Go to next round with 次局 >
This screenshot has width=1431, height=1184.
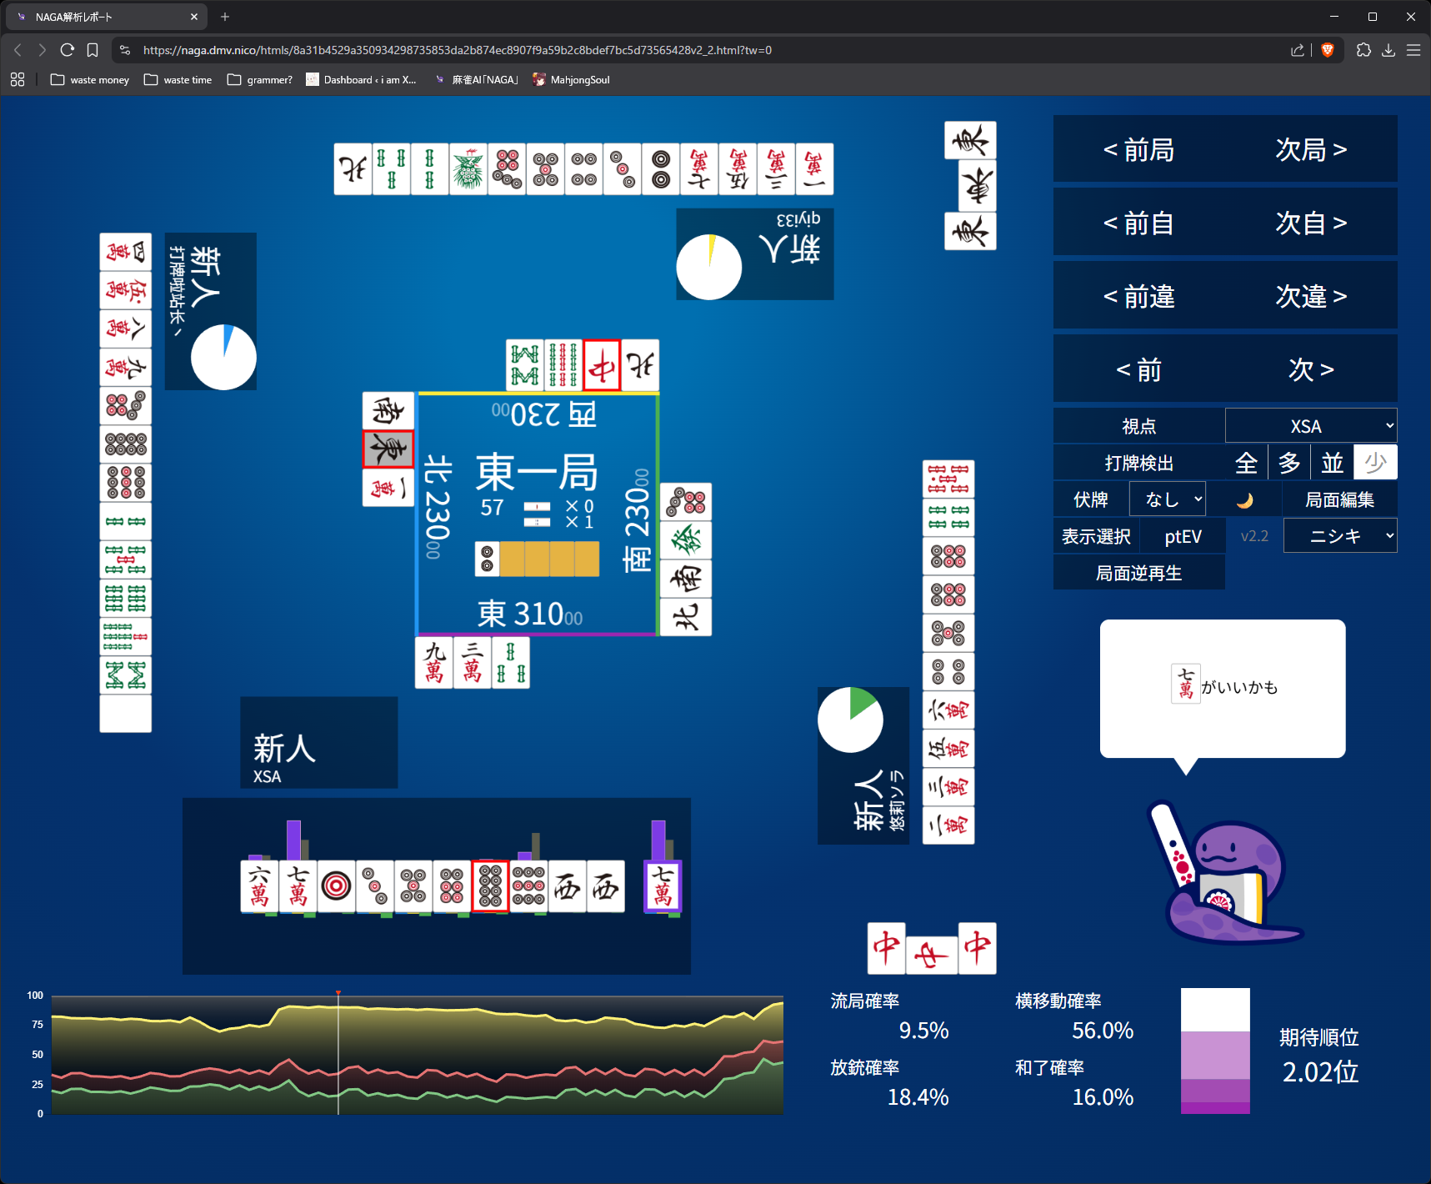[x=1311, y=149]
